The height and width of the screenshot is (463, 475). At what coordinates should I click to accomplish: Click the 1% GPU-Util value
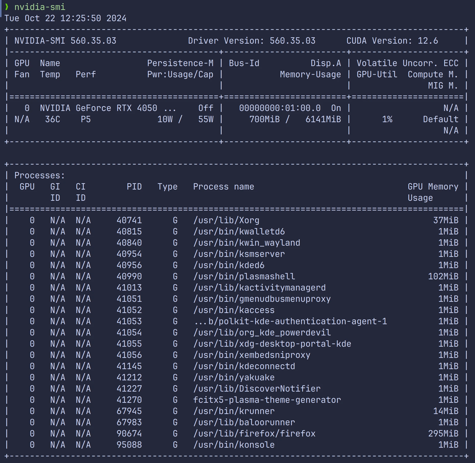387,119
